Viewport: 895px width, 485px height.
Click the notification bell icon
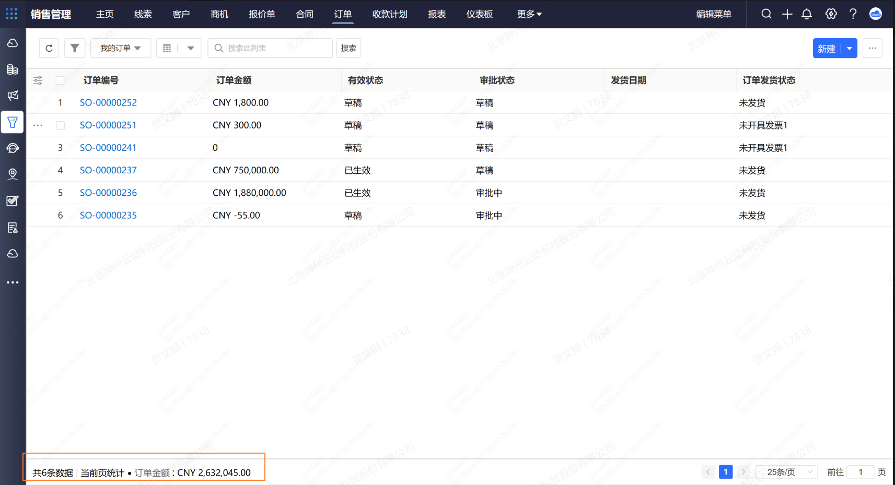coord(807,14)
